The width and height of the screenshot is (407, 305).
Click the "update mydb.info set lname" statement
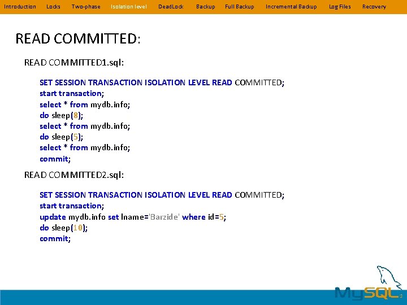[x=133, y=217]
